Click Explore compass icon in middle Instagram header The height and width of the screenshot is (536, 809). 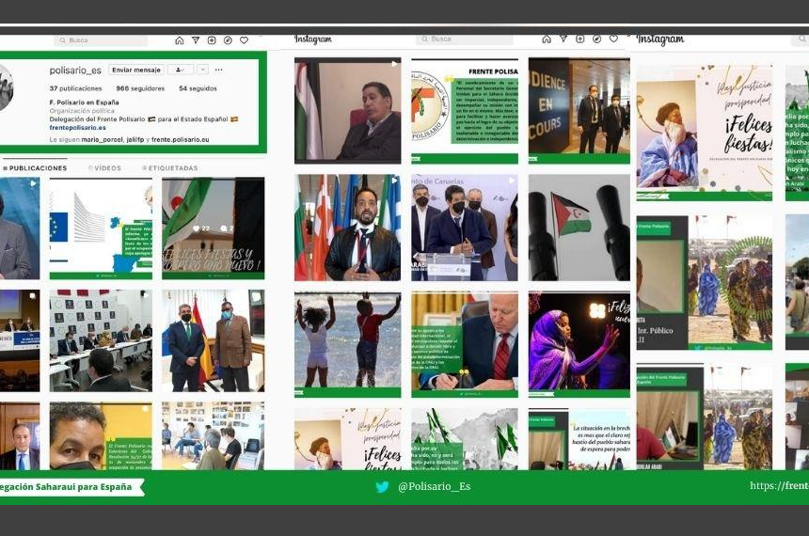click(x=597, y=39)
